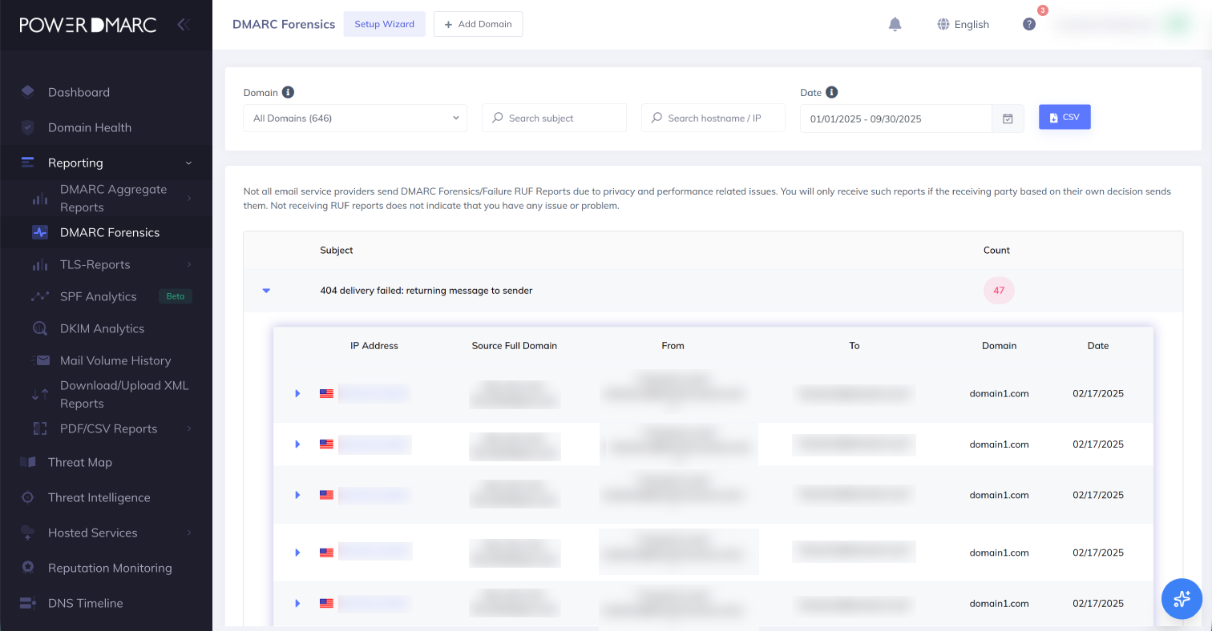Open the All Domains (646) dropdown
The image size is (1212, 631).
[x=355, y=118]
